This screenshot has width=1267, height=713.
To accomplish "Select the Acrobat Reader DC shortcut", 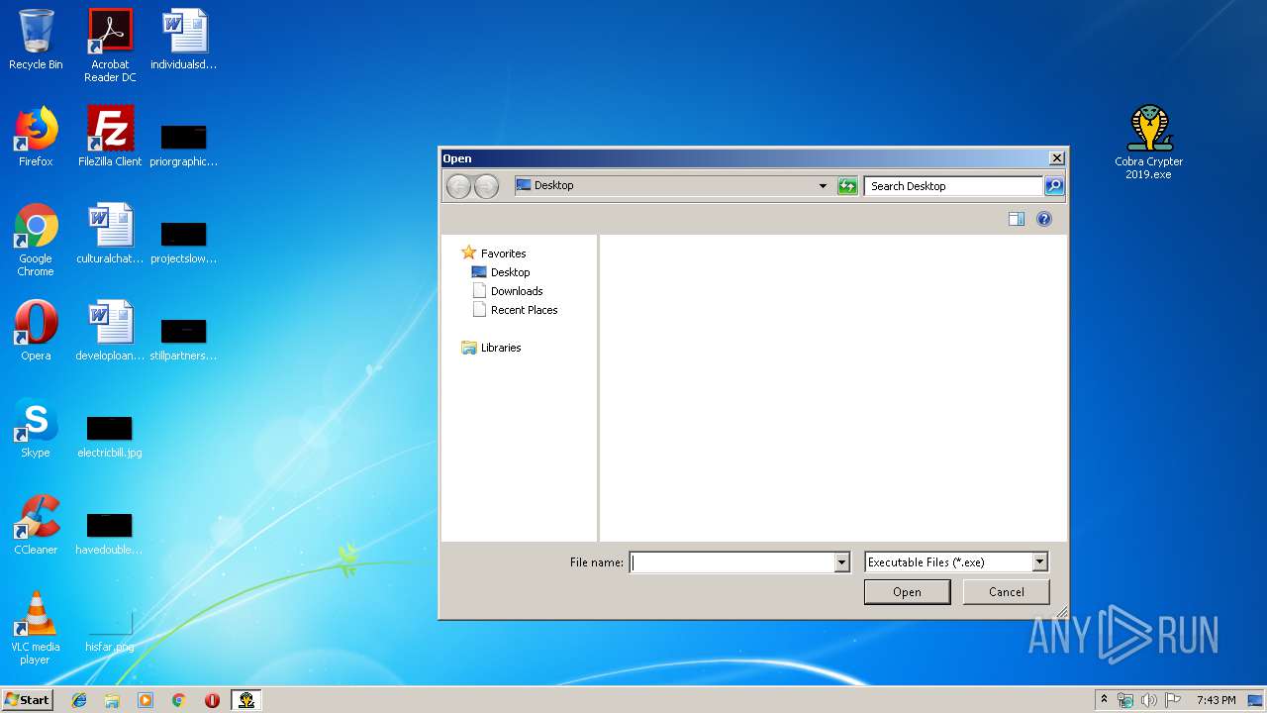I will [110, 46].
